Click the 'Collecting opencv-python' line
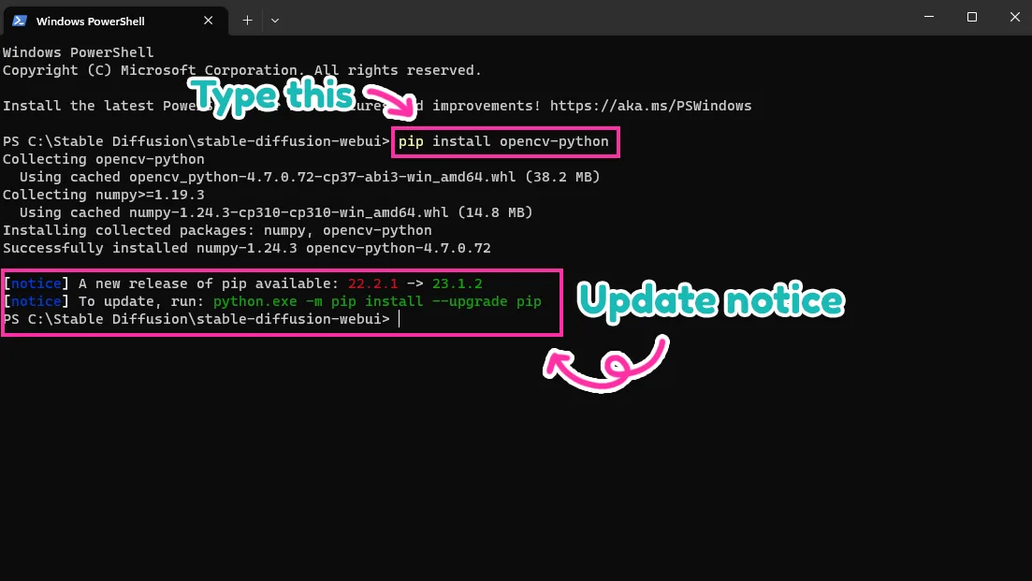This screenshot has height=581, width=1032. pos(103,159)
